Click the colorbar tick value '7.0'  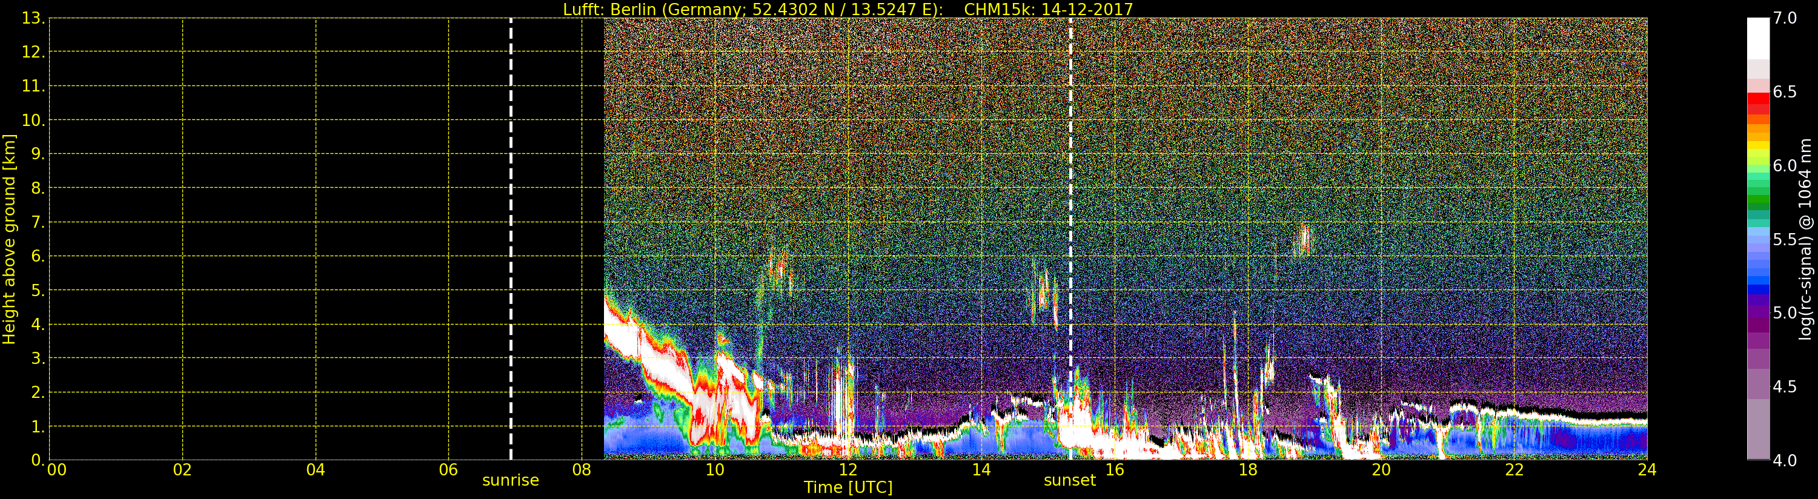(1785, 18)
